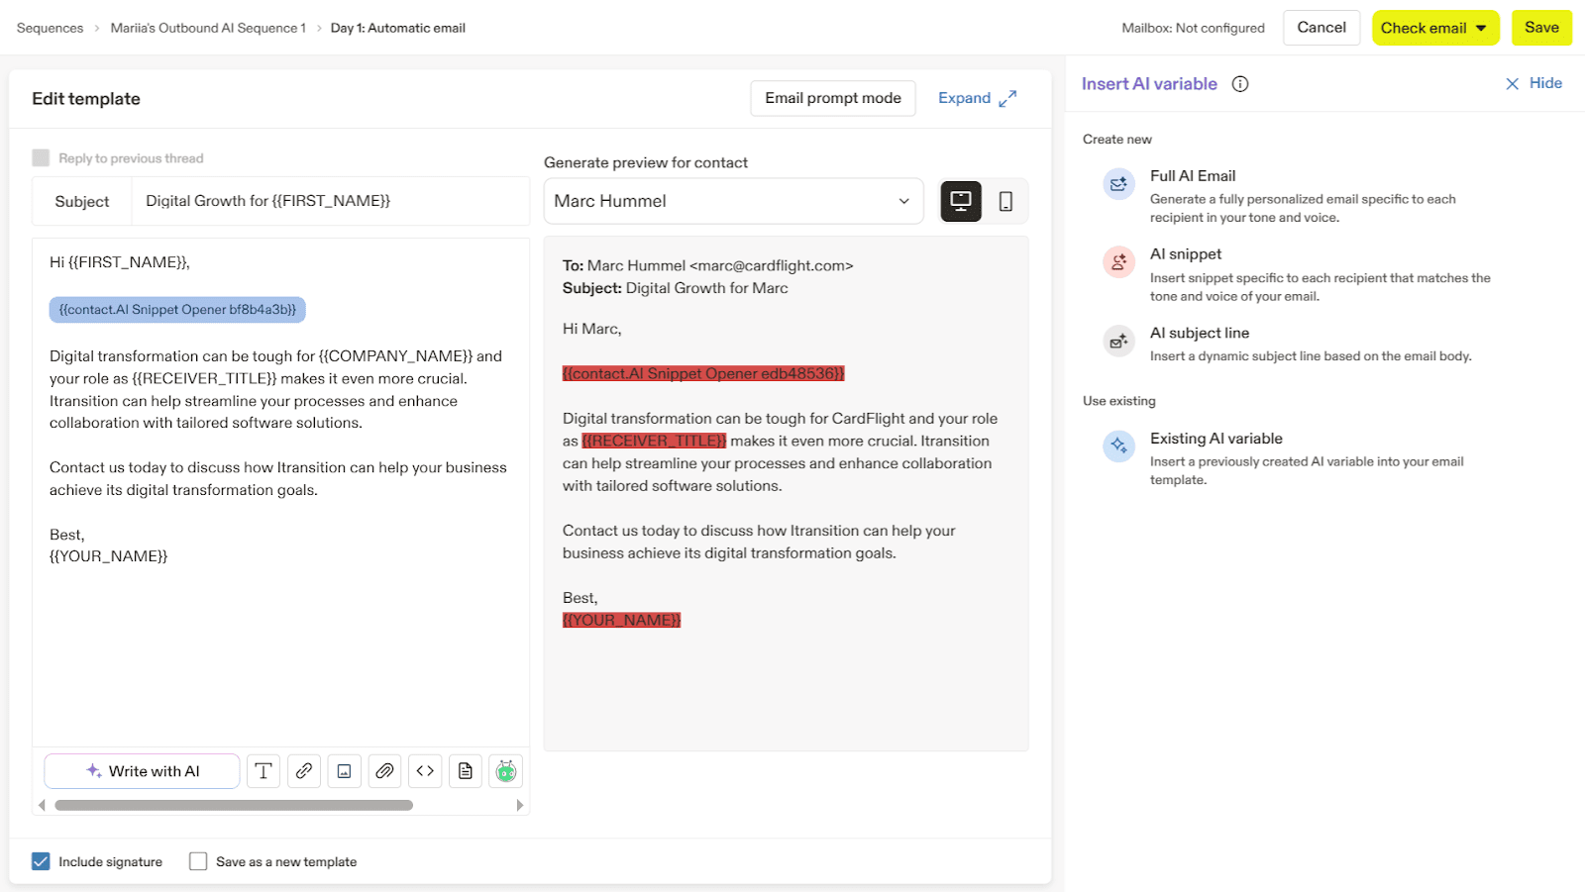This screenshot has width=1585, height=892.
Task: Uncheck the Include signature checkbox
Action: (41, 861)
